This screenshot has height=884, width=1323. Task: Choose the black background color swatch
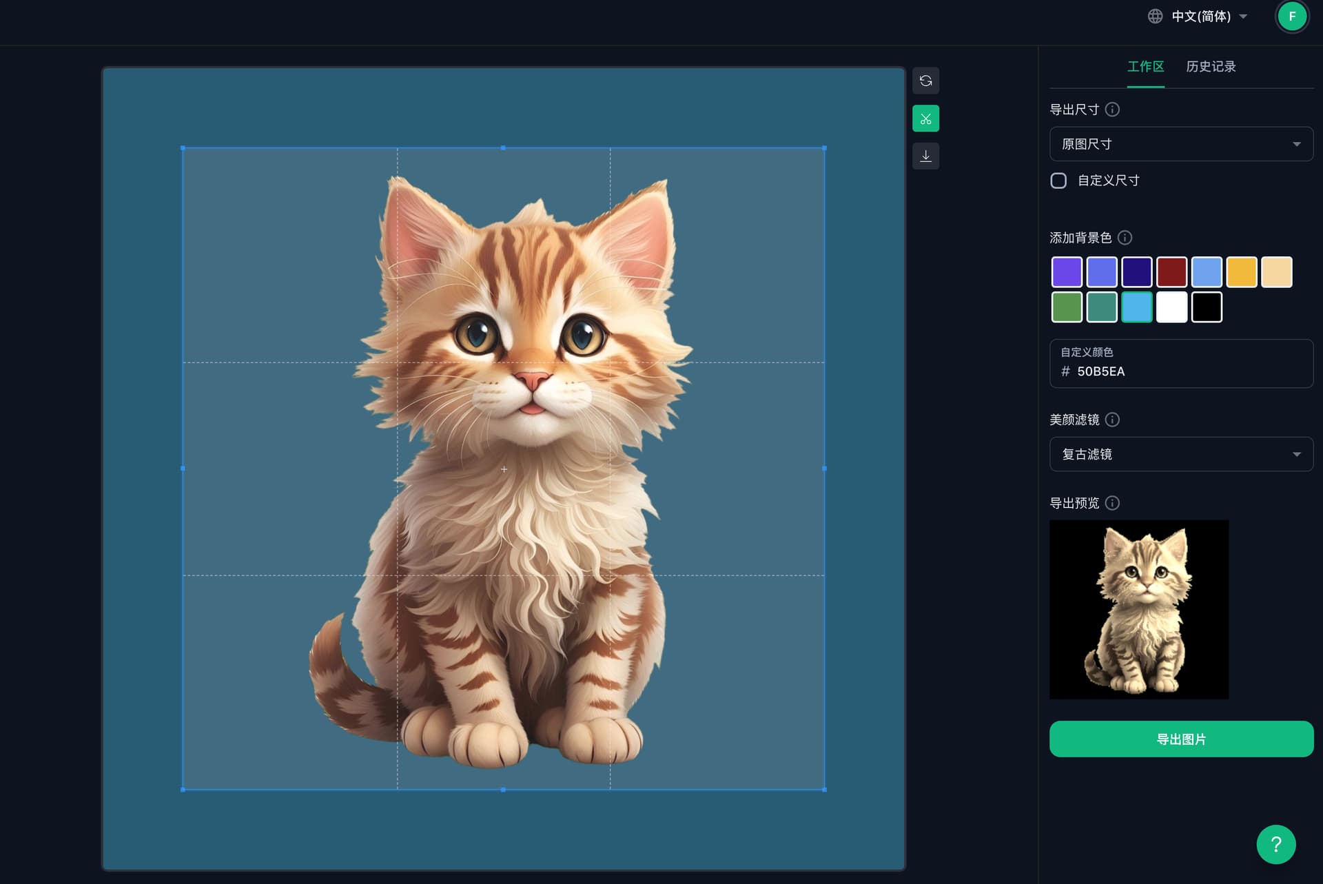(1207, 307)
